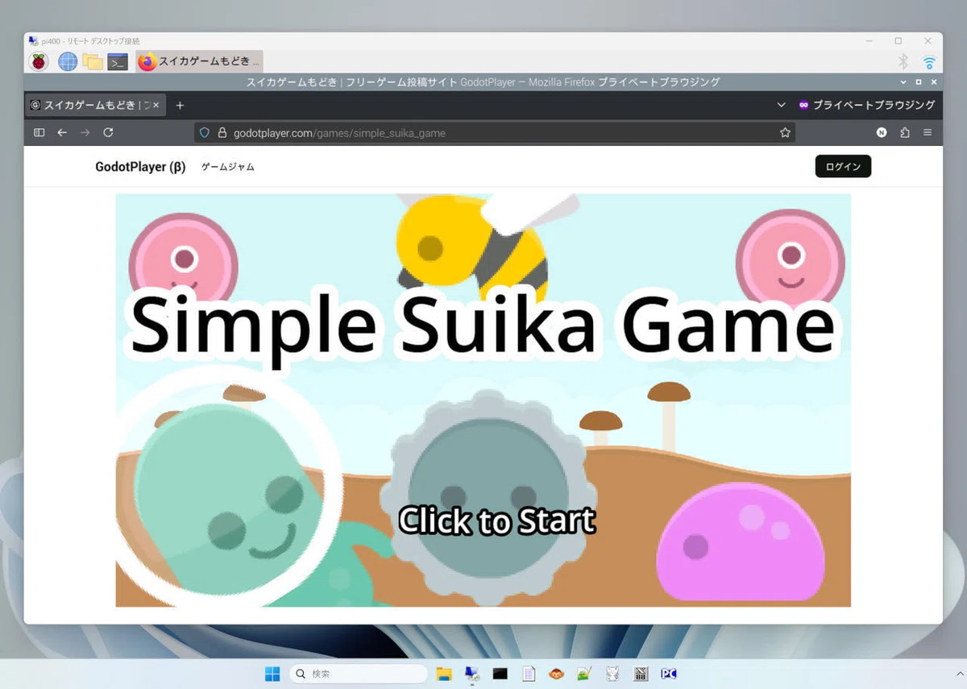Click the プライベートブラウジング indicator
Viewport: 967px width, 689px height.
[x=866, y=106]
